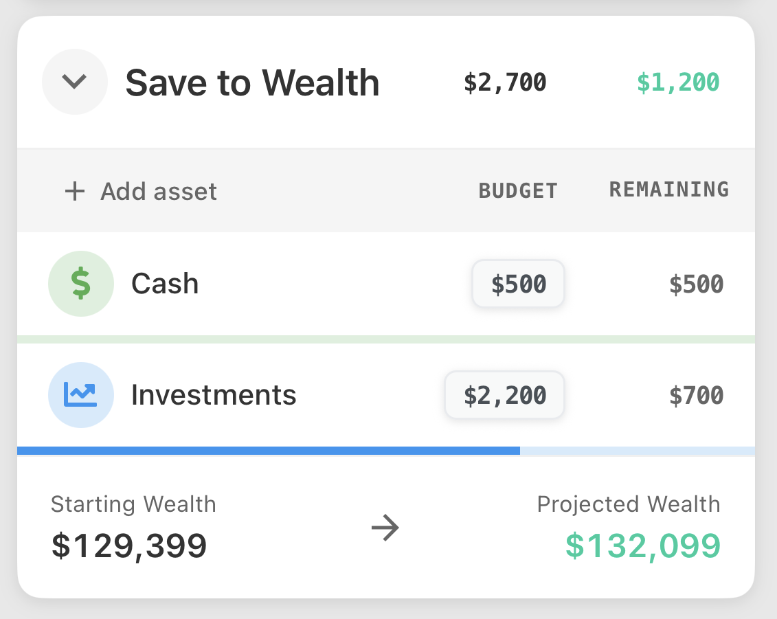The image size is (777, 619).
Task: Collapse the Save to Wealth section chevron
Action: (74, 82)
